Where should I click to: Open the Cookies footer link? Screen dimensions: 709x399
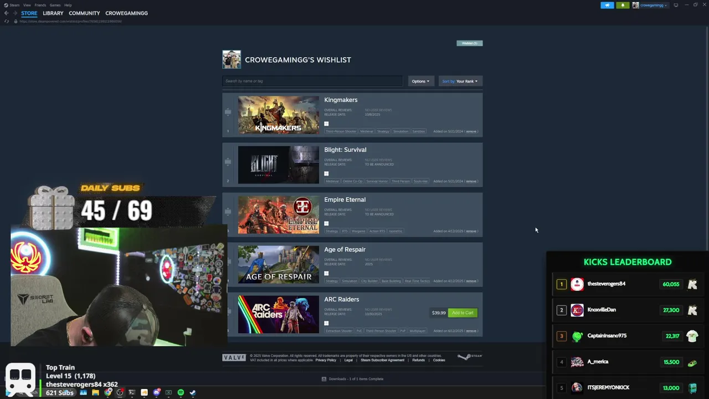[x=439, y=360]
